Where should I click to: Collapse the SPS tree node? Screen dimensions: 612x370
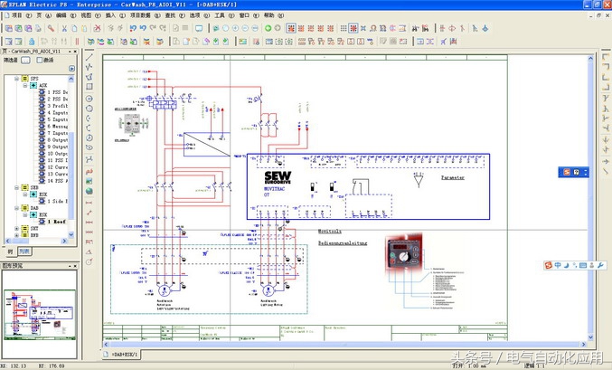[16, 79]
